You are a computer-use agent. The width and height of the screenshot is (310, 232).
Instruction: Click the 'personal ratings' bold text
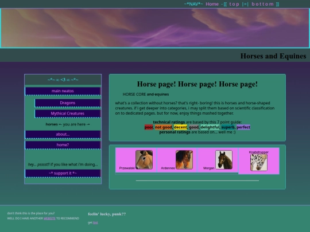175,132
